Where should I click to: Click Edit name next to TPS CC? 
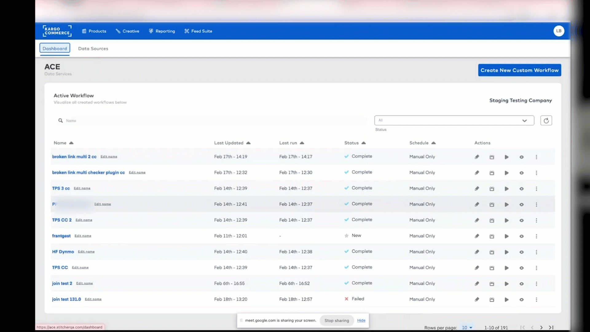click(80, 267)
